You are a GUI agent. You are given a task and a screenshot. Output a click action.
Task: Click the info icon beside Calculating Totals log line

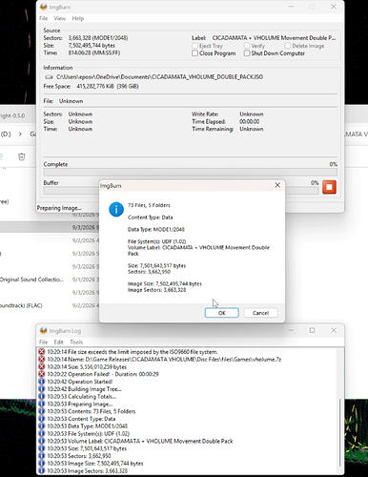coord(42,396)
